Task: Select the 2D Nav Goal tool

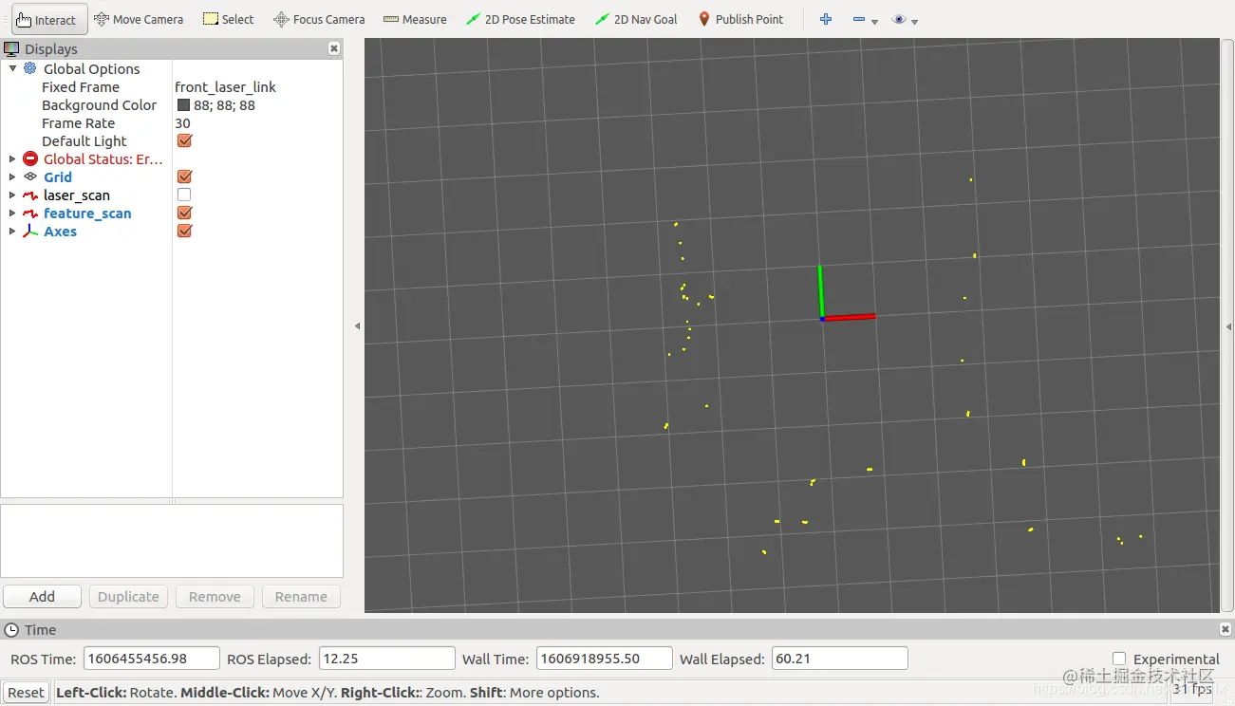Action: click(x=636, y=19)
